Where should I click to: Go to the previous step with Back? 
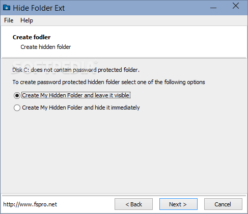click(x=133, y=204)
